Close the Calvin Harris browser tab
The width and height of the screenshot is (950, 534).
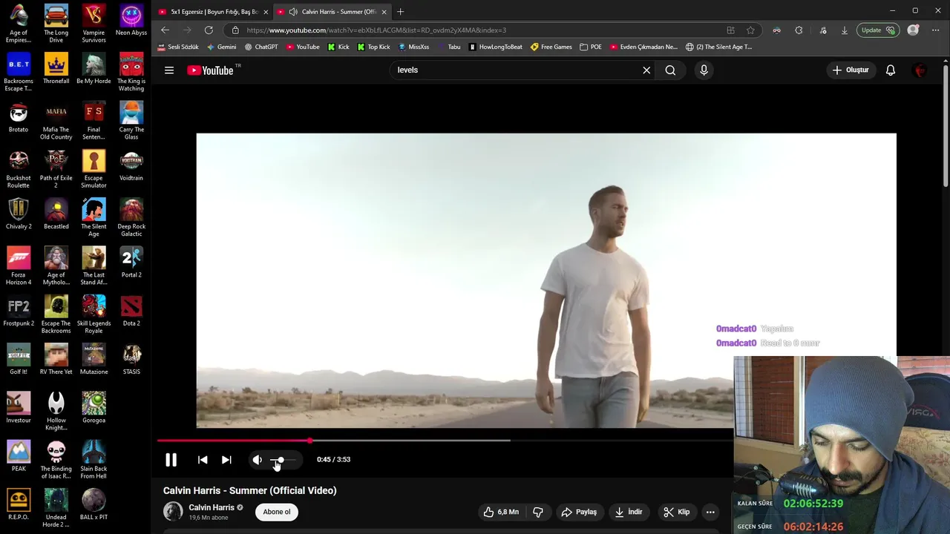click(x=384, y=12)
